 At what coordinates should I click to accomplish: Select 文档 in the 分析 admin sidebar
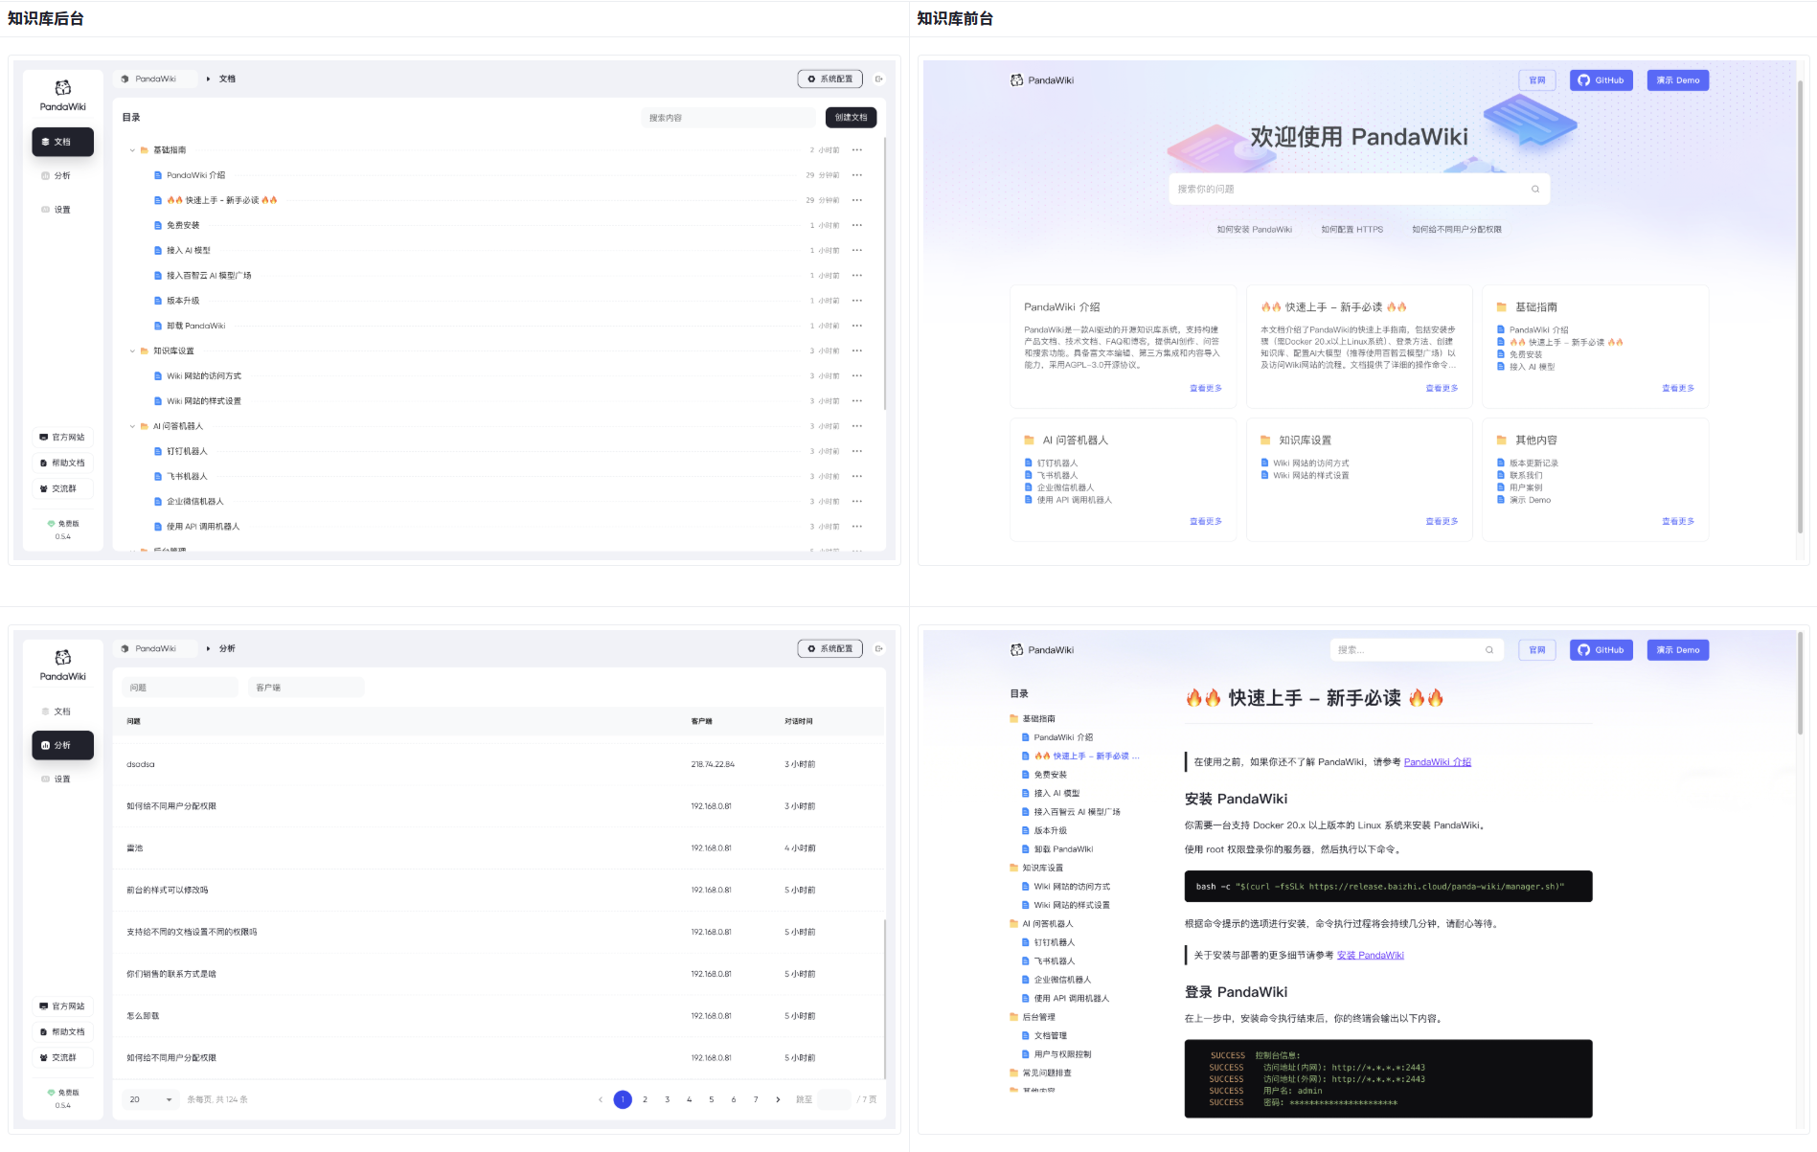tap(63, 712)
